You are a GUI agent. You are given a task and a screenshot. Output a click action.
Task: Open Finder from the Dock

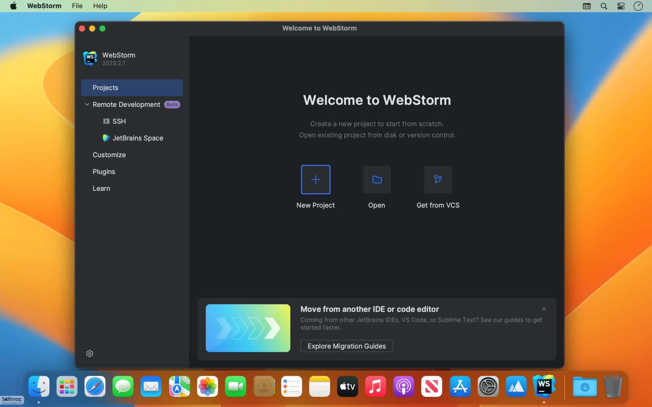[39, 386]
